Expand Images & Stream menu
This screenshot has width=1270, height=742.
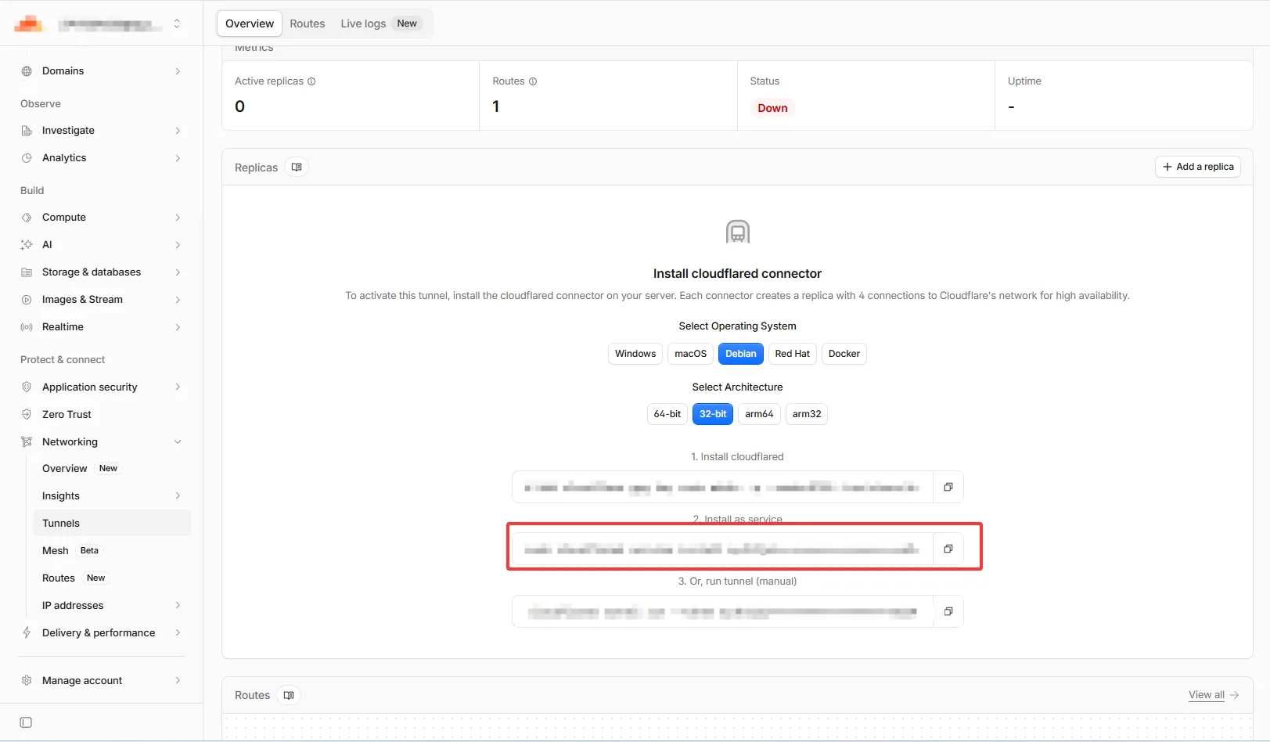point(102,300)
